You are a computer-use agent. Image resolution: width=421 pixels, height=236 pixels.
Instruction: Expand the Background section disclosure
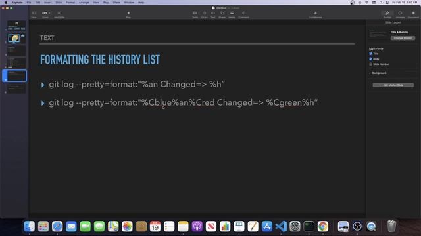coord(370,73)
